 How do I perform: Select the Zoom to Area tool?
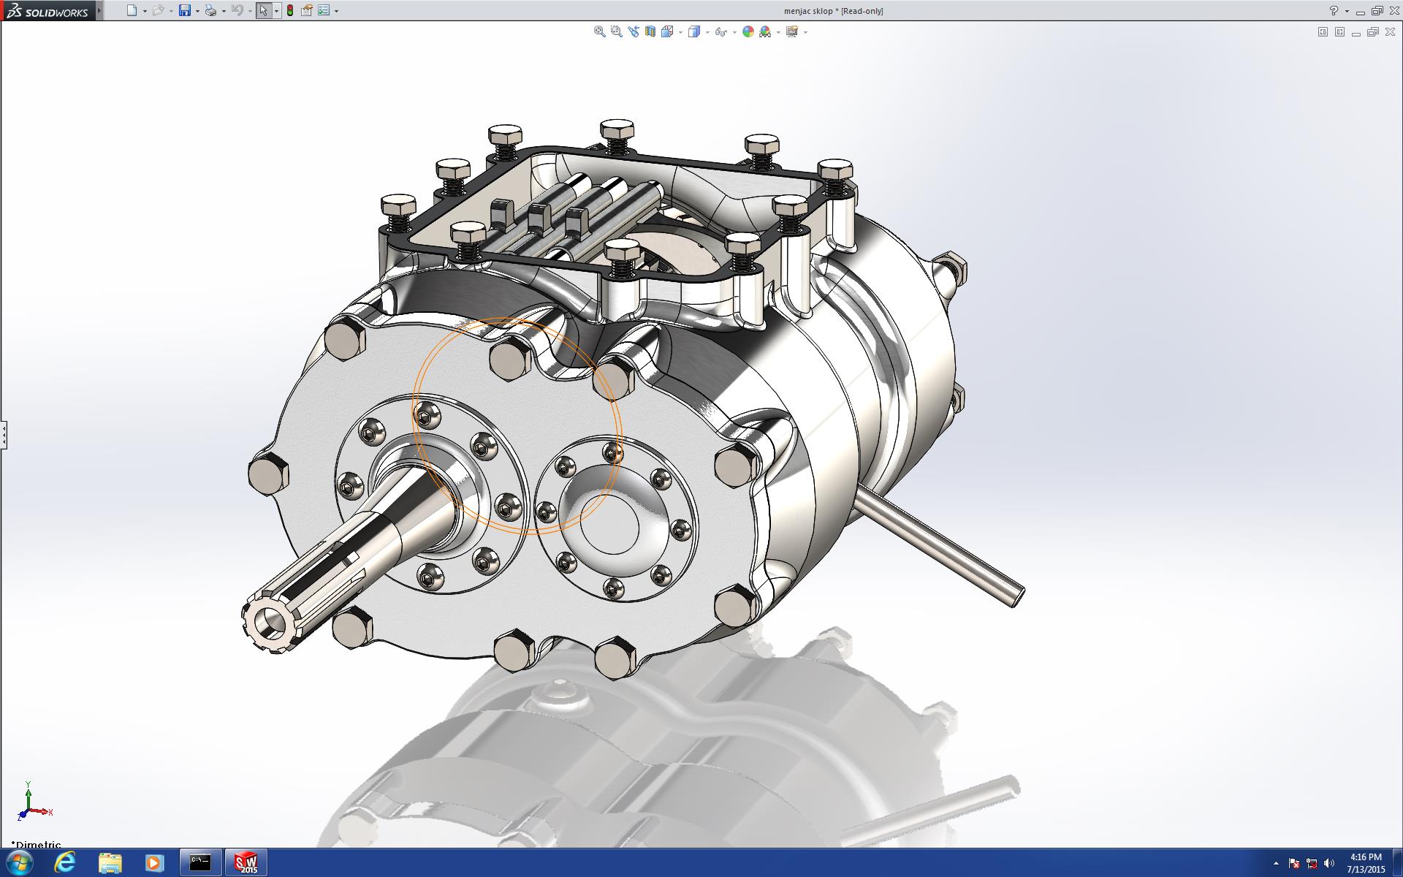(x=616, y=31)
